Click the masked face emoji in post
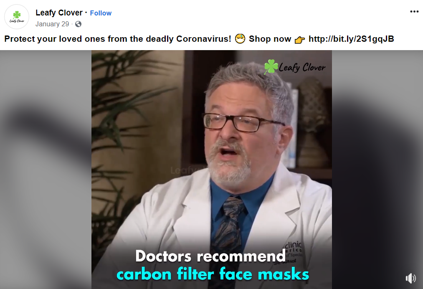The height and width of the screenshot is (289, 423). click(240, 39)
